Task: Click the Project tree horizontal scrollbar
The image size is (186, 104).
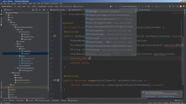Action: coord(24,98)
